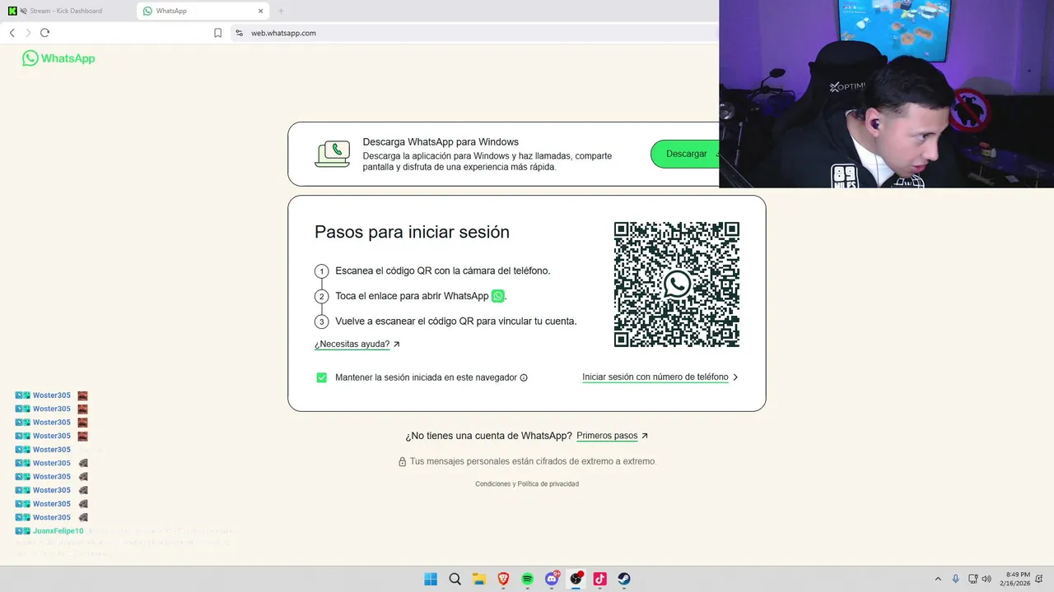Viewport: 1054px width, 592px height.
Task: Click the microphone icon in system tray
Action: (x=956, y=579)
